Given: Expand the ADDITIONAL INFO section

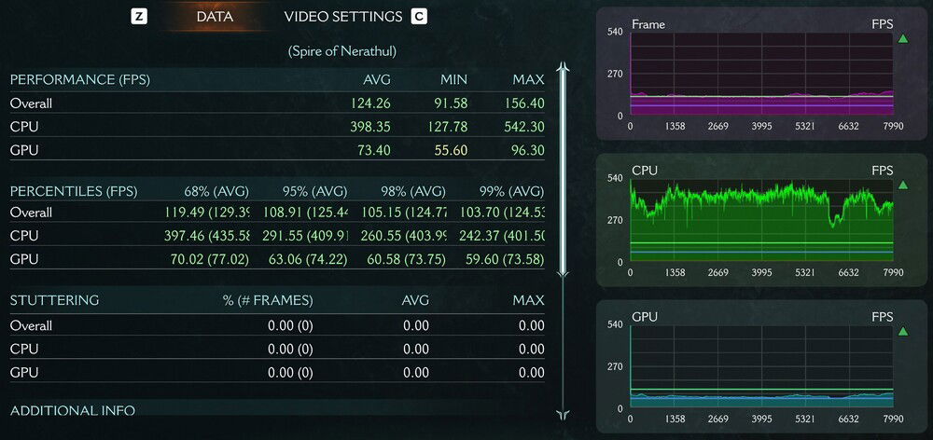Looking at the screenshot, I should point(73,410).
